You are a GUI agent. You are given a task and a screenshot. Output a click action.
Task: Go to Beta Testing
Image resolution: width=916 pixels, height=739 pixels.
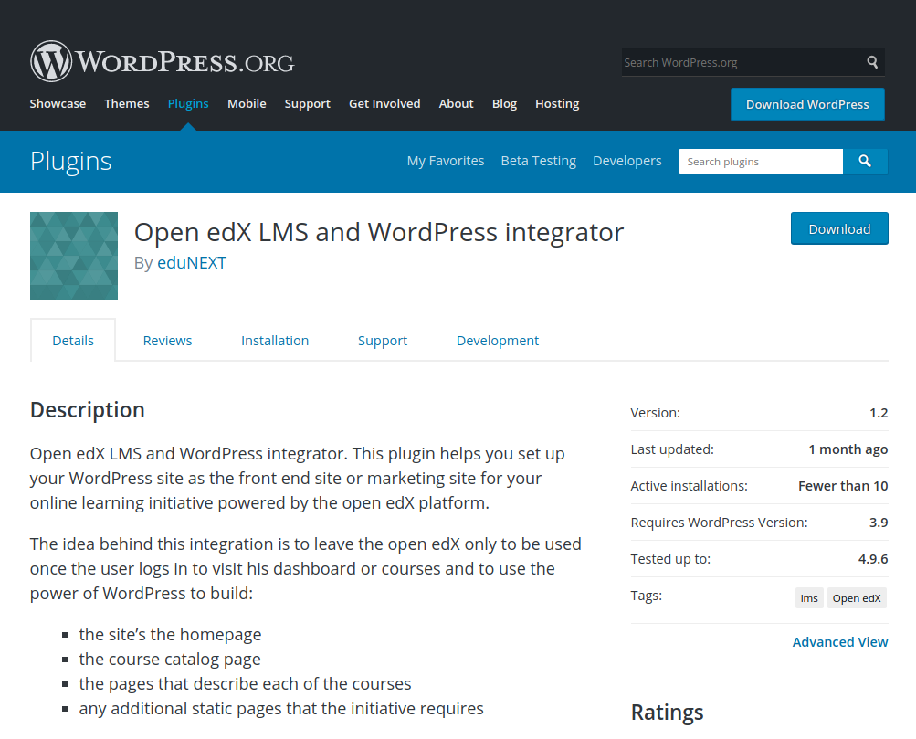[x=539, y=161]
